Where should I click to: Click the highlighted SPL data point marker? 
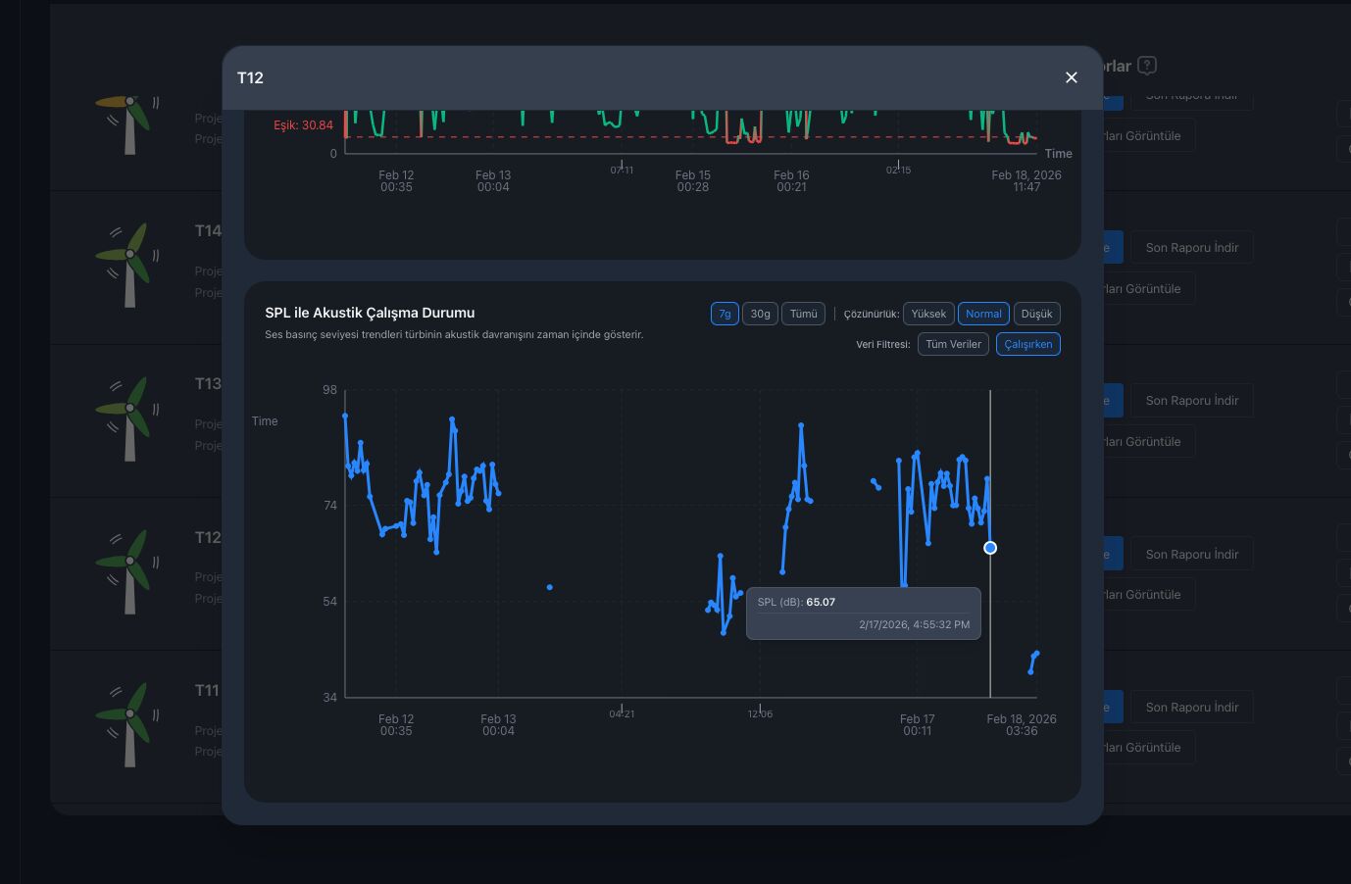(990, 548)
